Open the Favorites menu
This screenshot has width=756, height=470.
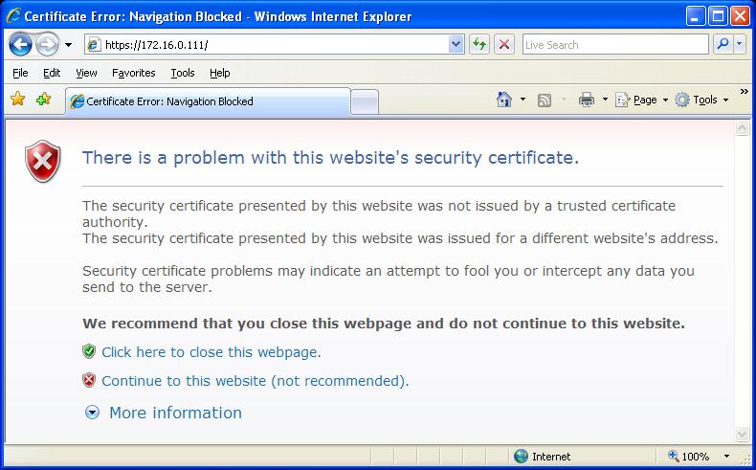pos(134,73)
